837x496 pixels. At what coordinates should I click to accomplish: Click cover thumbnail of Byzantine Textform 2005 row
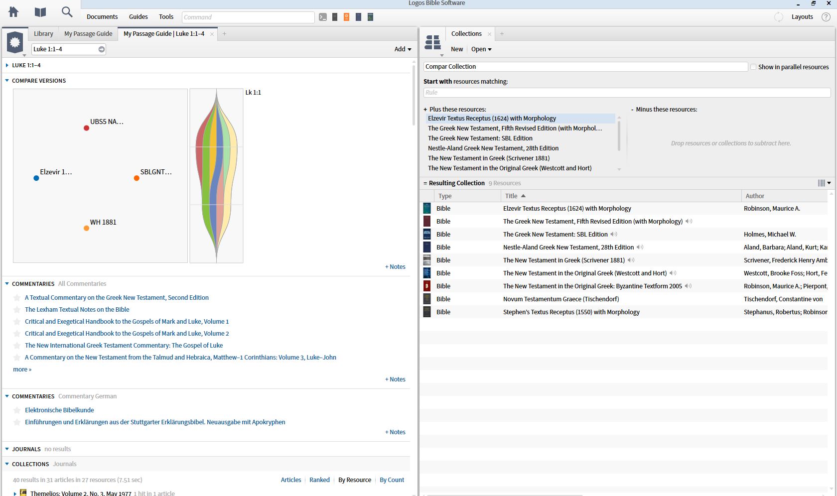(427, 286)
